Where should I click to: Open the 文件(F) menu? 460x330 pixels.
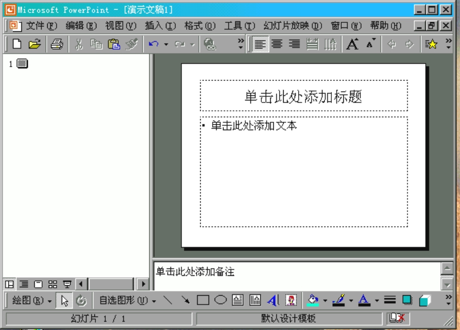coord(41,26)
